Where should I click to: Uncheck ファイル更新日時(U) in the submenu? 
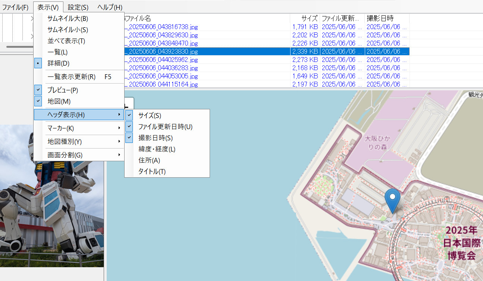point(165,127)
